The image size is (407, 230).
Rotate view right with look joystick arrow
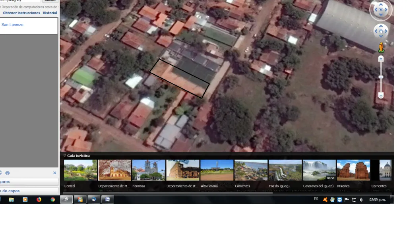386,10
